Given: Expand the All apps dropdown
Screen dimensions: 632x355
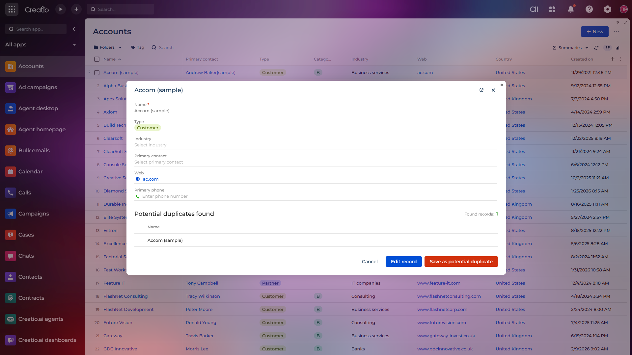Looking at the screenshot, I should point(74,45).
